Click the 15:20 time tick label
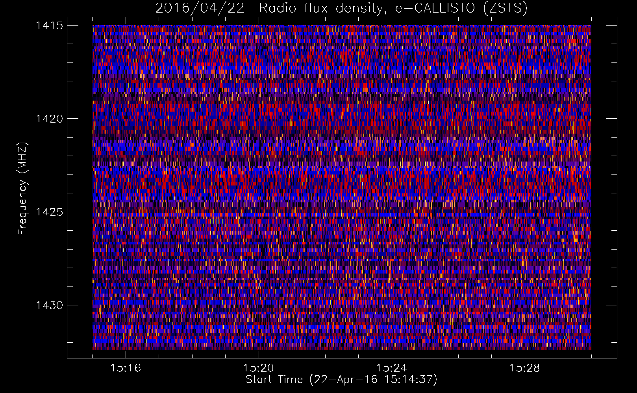The height and width of the screenshot is (393, 637). (259, 368)
